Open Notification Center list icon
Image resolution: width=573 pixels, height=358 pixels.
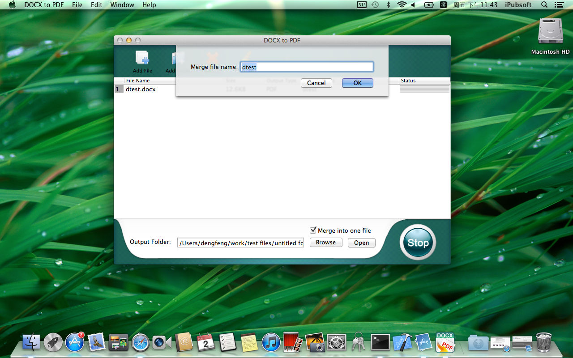[559, 5]
